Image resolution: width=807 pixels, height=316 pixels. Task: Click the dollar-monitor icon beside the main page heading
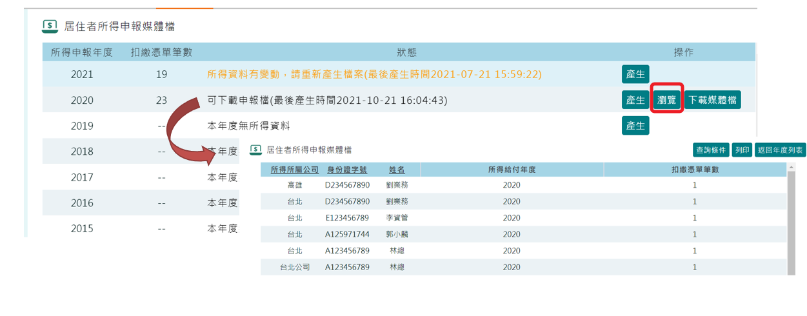[x=50, y=26]
